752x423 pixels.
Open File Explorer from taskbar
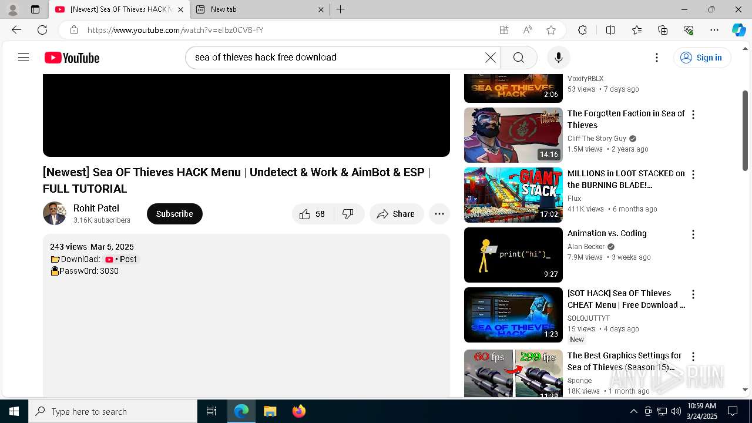[270, 411]
